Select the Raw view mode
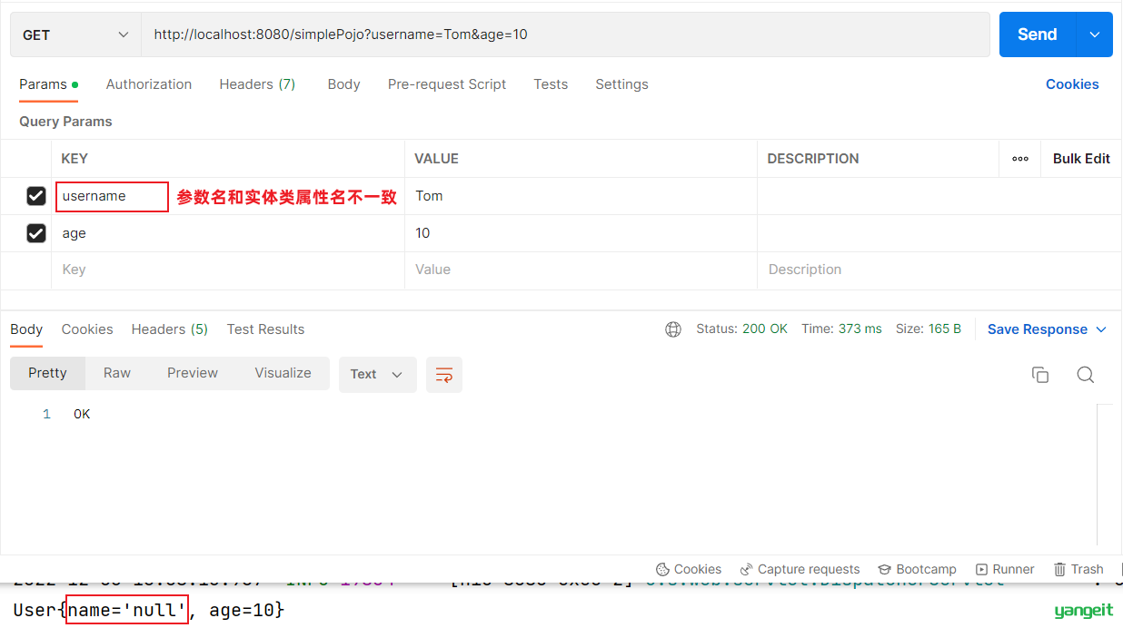The height and width of the screenshot is (628, 1123). 117,373
